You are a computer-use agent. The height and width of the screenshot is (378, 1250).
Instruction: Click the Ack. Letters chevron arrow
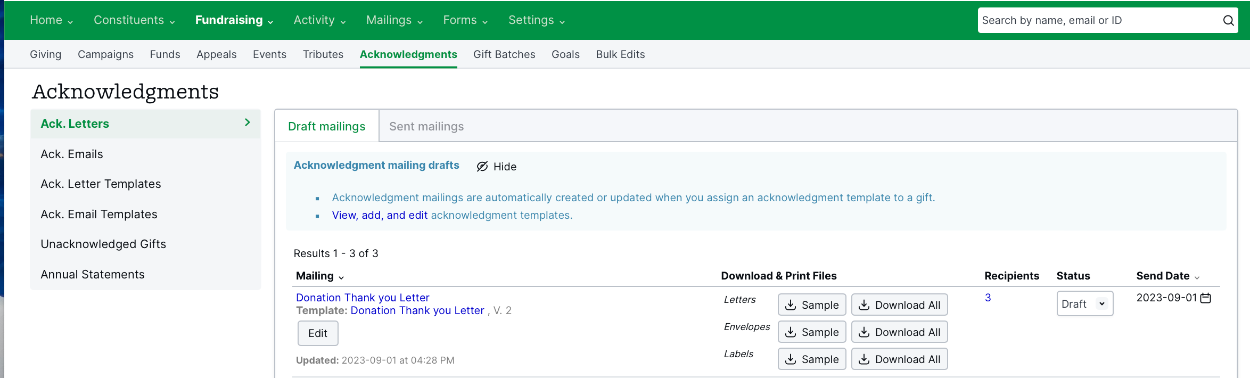tap(247, 122)
